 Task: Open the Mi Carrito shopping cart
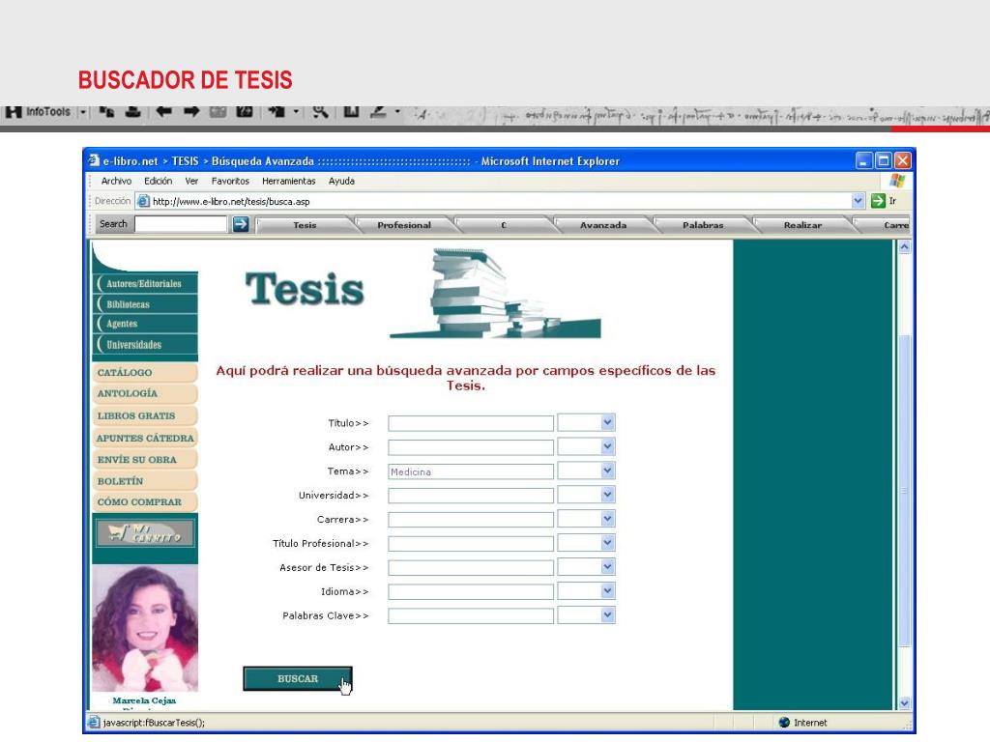point(144,533)
